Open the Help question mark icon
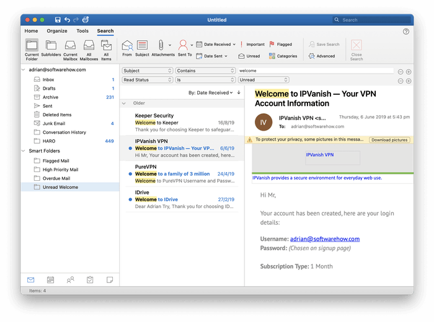Screen dimensions: 434x322 [x=405, y=32]
